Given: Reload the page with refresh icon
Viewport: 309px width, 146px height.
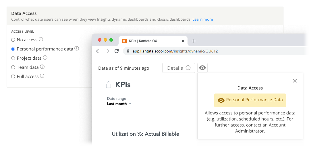Looking at the screenshot, I should pyautogui.click(x=117, y=51).
